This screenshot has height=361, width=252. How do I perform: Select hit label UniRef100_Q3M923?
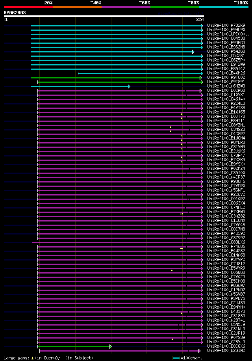(x=226, y=129)
